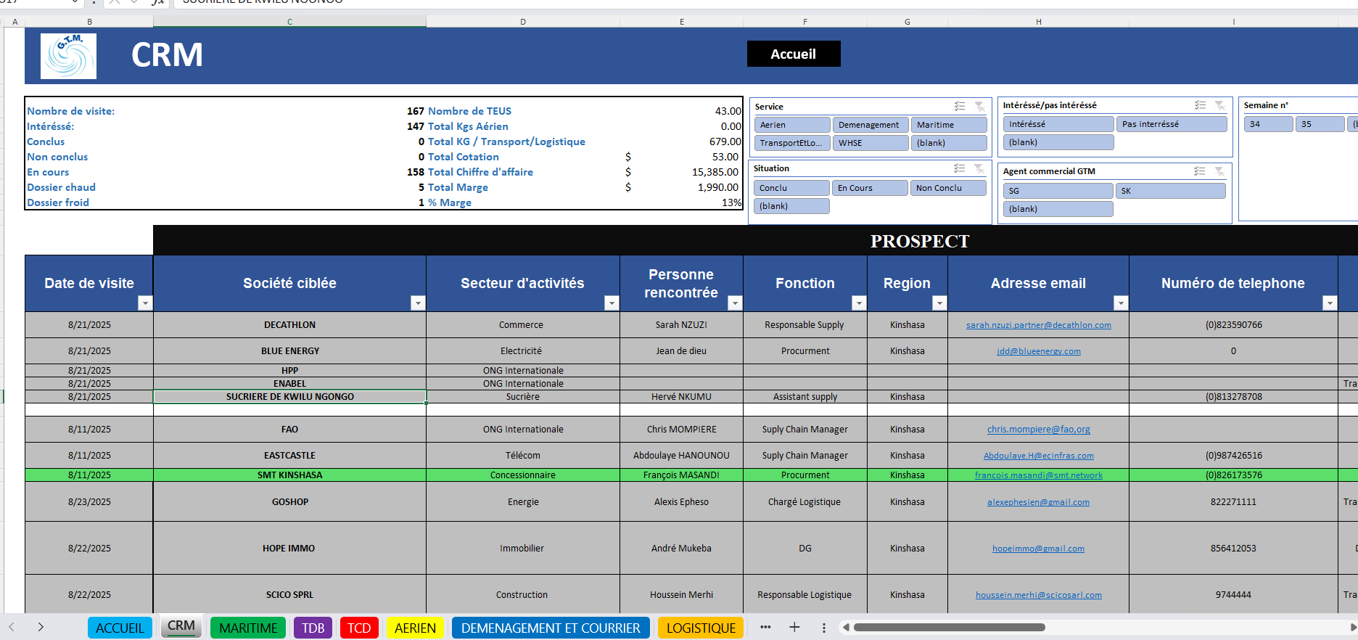The height and width of the screenshot is (640, 1358).
Task: Filter Service slicer by Aerien
Action: (791, 125)
